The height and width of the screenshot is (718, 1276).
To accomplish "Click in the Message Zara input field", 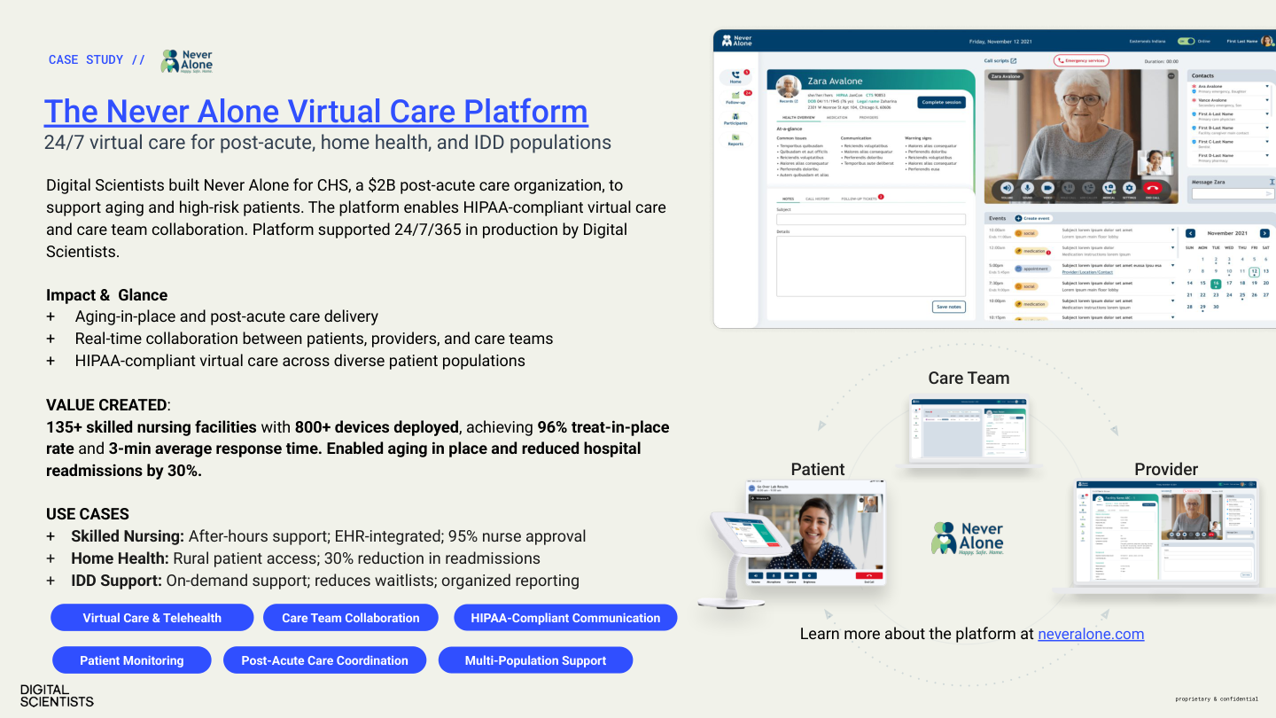I will point(1226,193).
